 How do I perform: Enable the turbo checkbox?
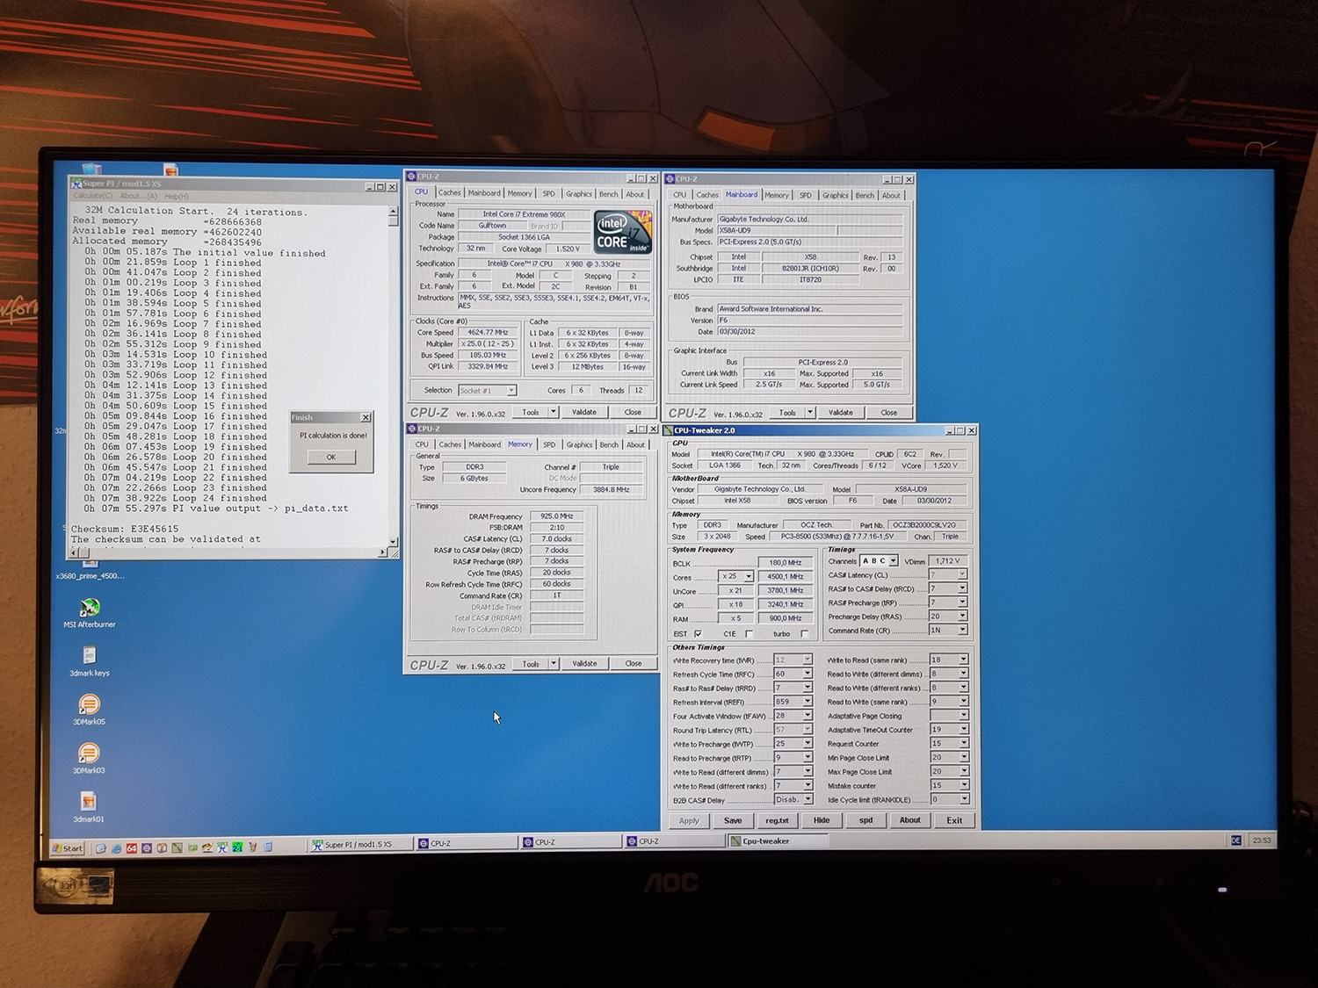tap(804, 634)
